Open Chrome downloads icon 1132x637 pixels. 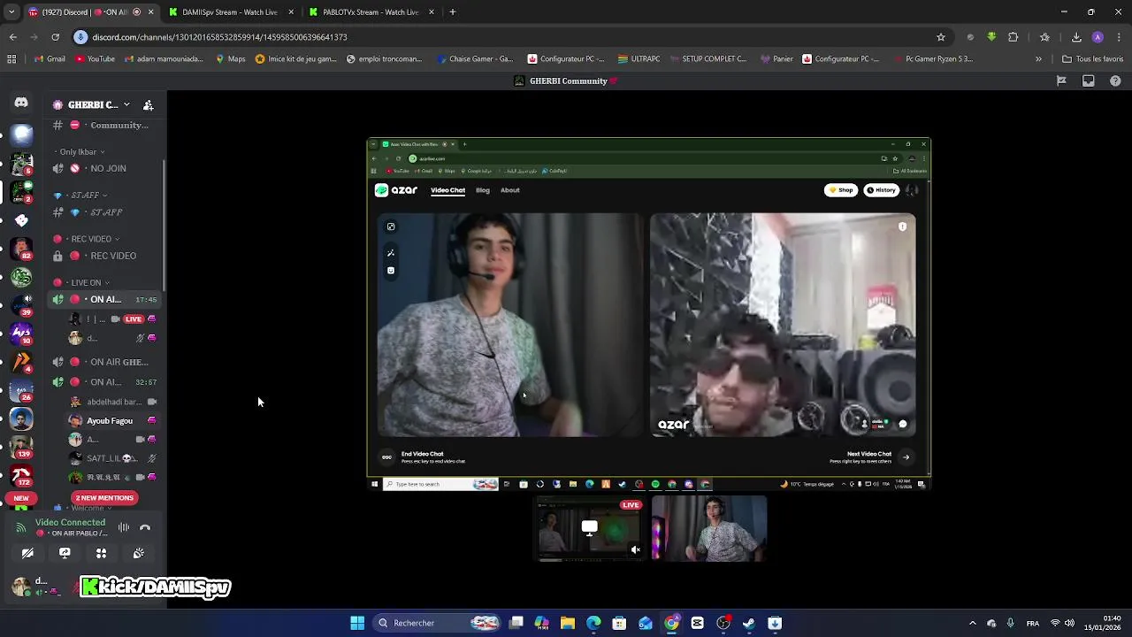[1076, 37]
